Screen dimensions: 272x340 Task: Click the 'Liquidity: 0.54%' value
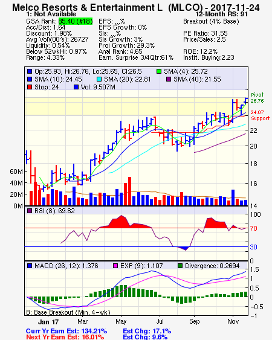pos(48,45)
